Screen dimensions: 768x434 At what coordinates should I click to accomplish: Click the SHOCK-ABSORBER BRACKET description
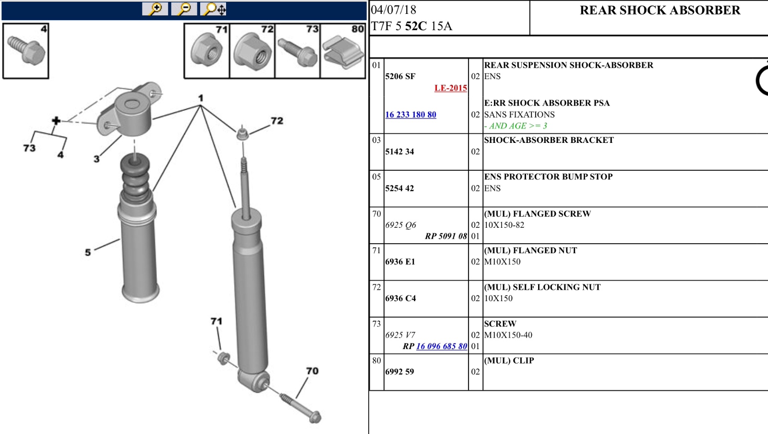pos(549,140)
